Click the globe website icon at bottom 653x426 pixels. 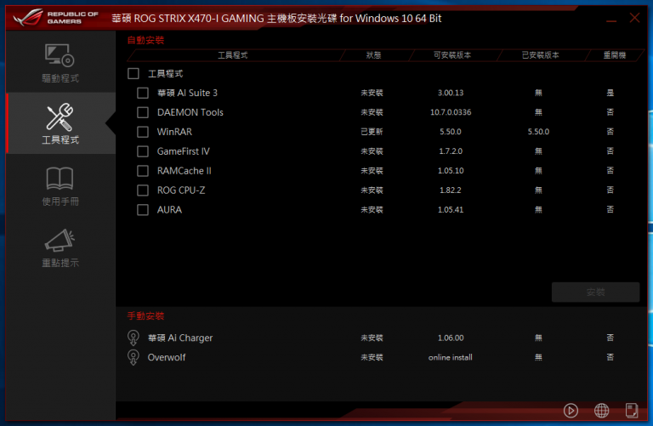601,411
